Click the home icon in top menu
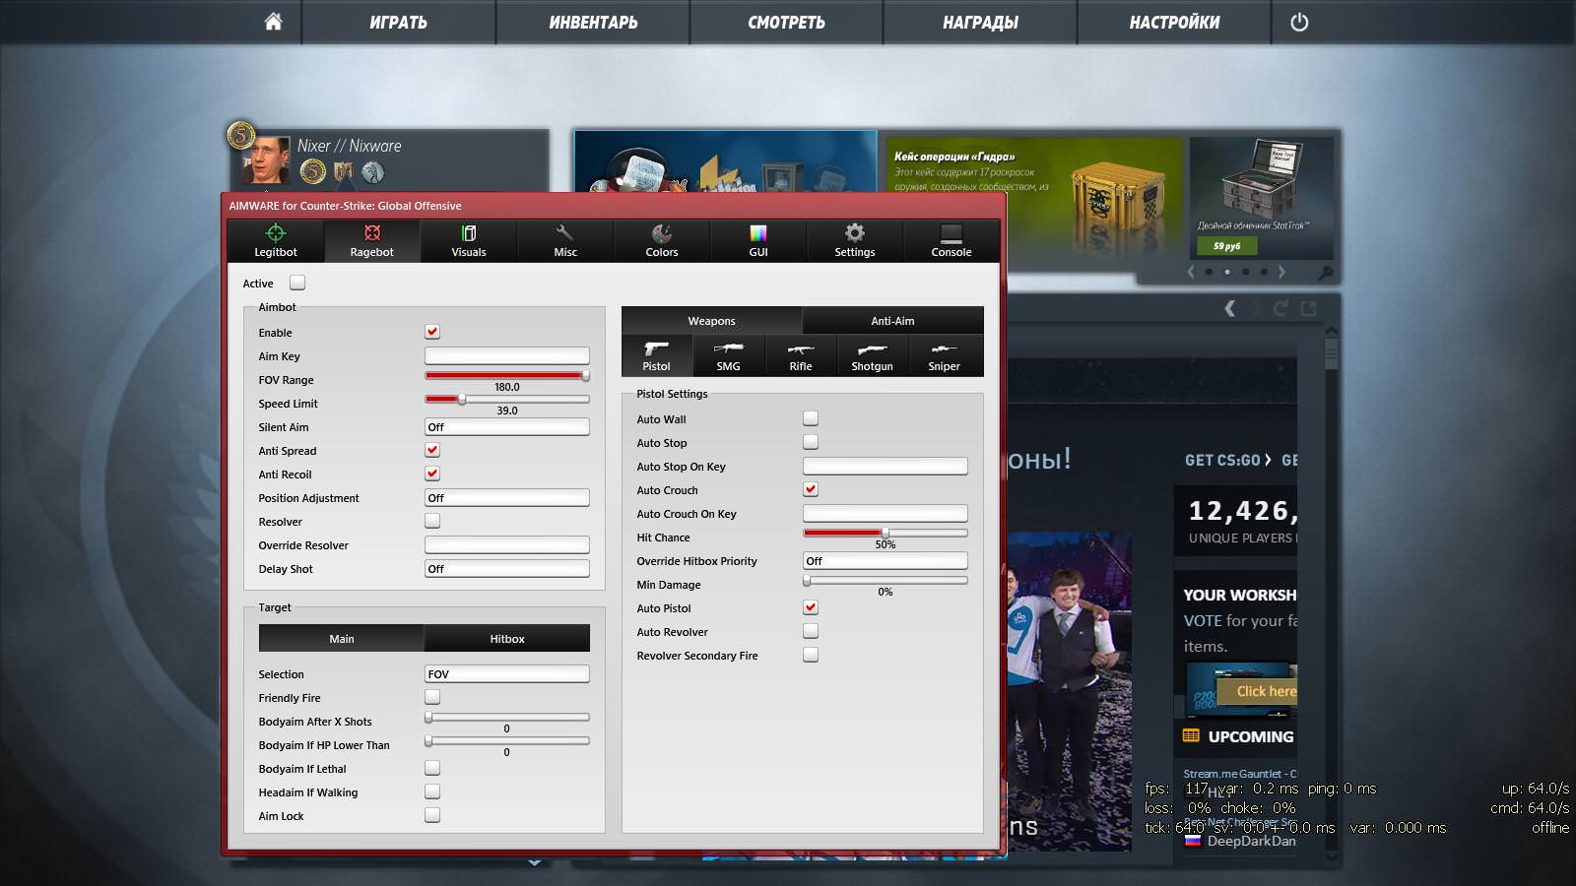 (274, 22)
